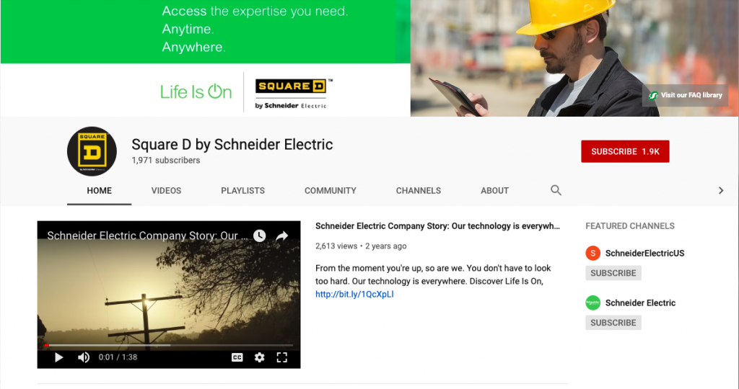Play the Schneider Electric Company Story video
The width and height of the screenshot is (739, 389).
click(59, 357)
